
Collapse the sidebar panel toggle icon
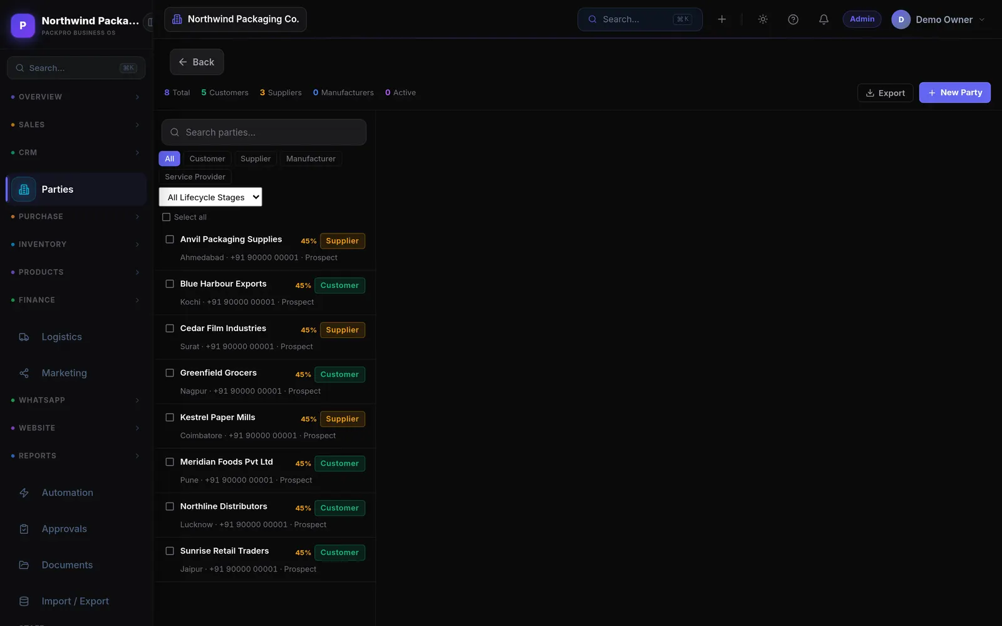150,23
